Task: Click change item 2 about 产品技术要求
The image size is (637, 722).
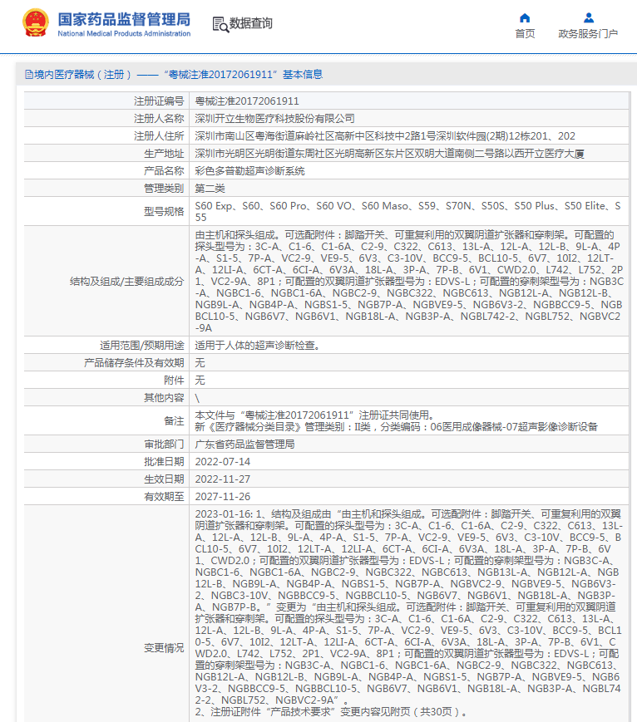Action: 332,712
